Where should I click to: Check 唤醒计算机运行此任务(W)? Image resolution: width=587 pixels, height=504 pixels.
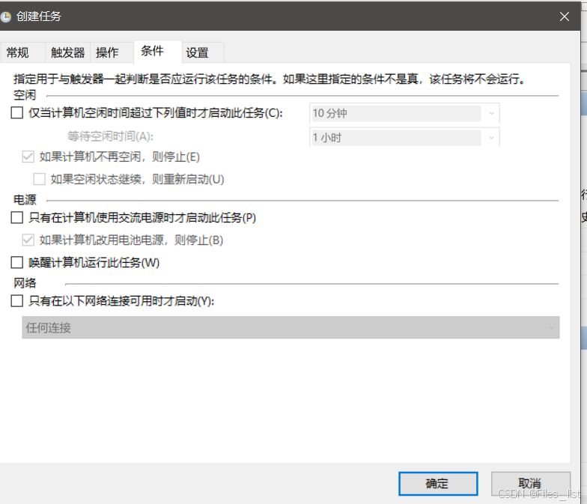(16, 262)
